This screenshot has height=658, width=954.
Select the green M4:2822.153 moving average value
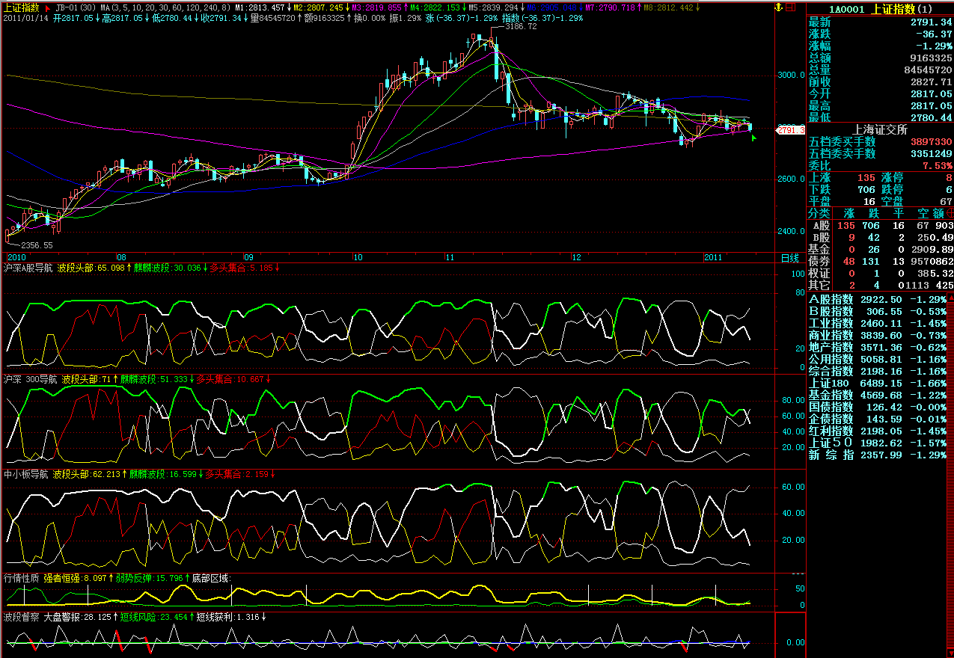(x=433, y=7)
